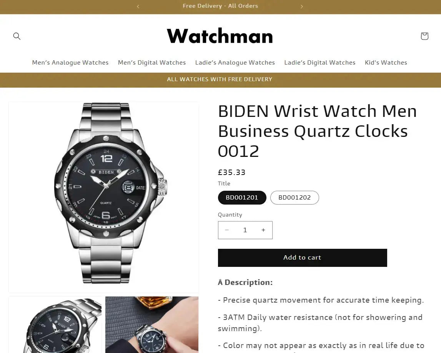Go to Ladie's Analogue Watches
Screen dimensions: 441x353
[x=235, y=62]
